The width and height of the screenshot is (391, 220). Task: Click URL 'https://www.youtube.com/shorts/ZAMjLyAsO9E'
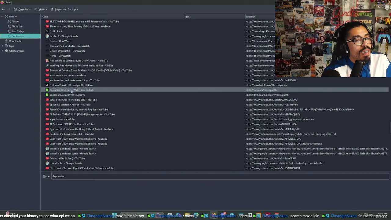[x=271, y=100]
